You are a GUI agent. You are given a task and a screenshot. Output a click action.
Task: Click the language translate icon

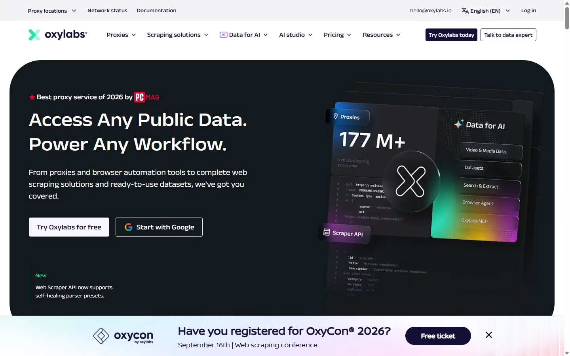[465, 11]
